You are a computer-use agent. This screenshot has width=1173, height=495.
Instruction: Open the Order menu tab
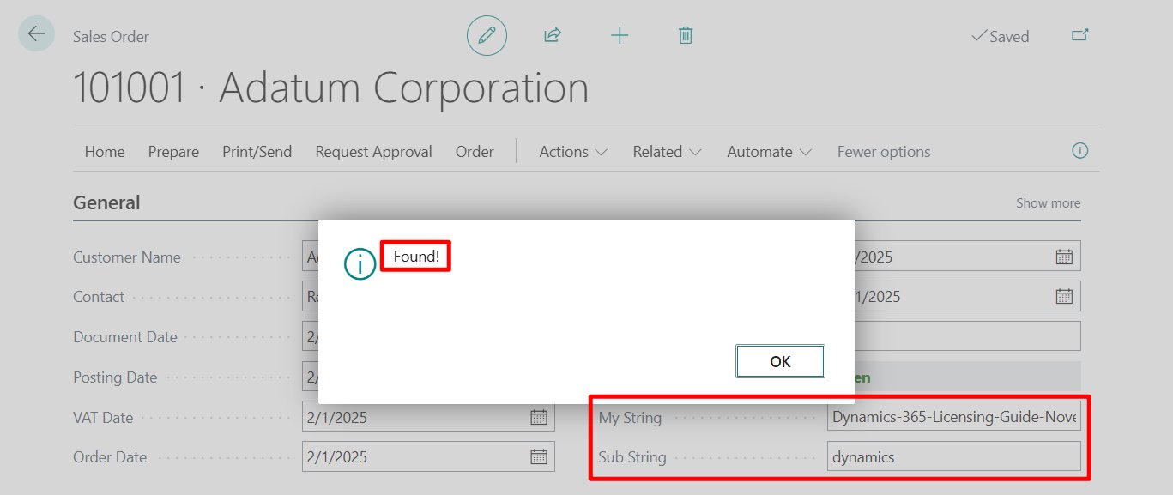click(475, 152)
